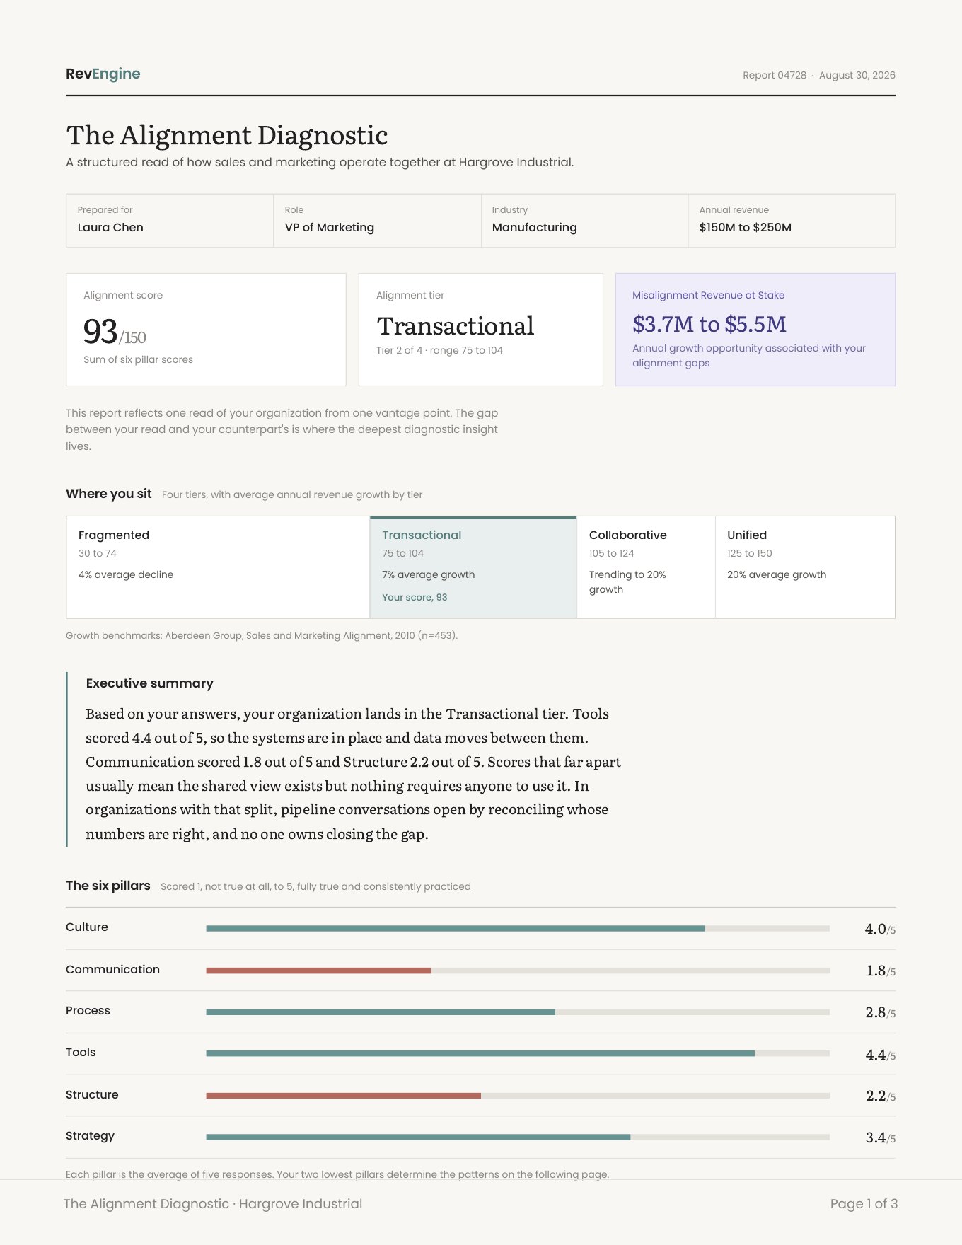Click "The six pillars" section heading
Image resolution: width=962 pixels, height=1245 pixels.
click(x=108, y=886)
